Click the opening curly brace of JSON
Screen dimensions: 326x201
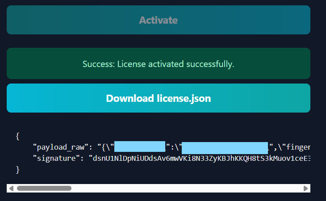(x=18, y=136)
